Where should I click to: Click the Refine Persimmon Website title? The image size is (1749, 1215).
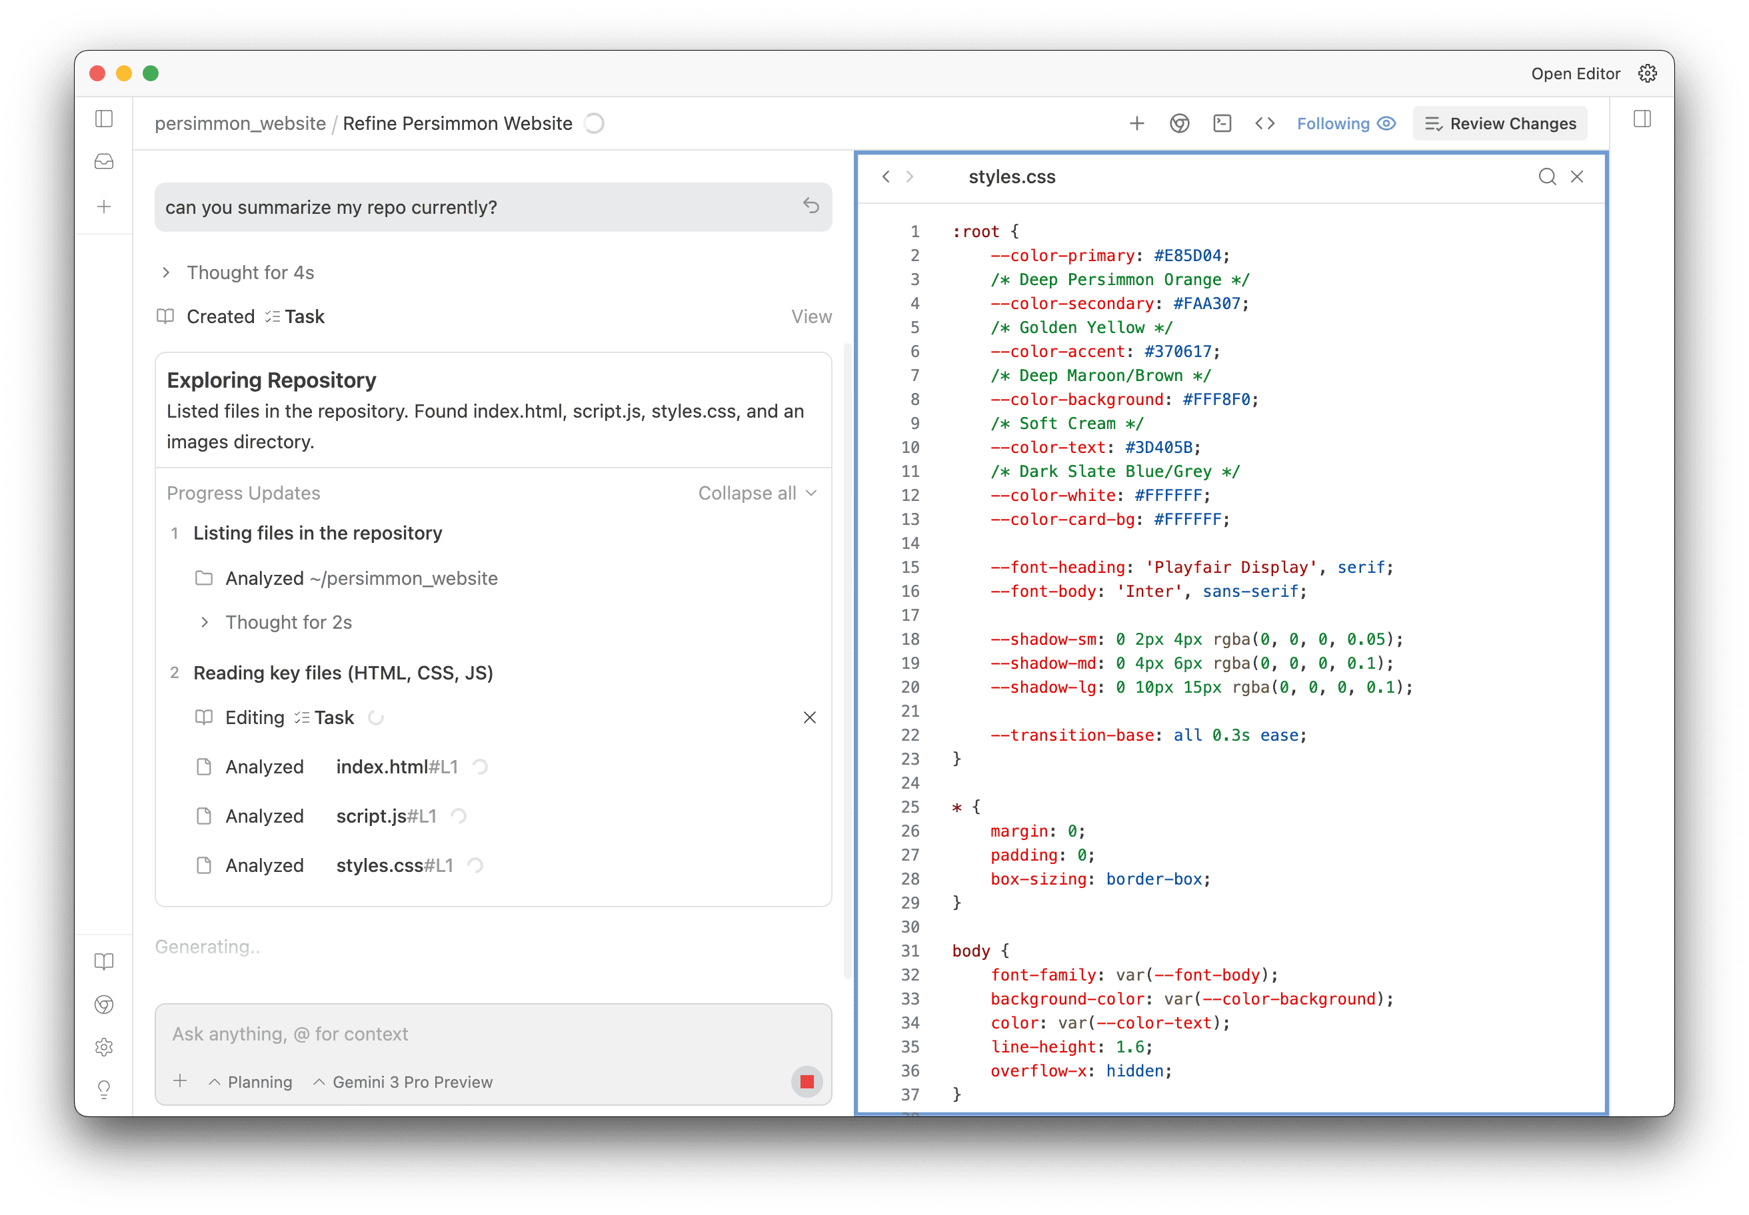(x=458, y=123)
